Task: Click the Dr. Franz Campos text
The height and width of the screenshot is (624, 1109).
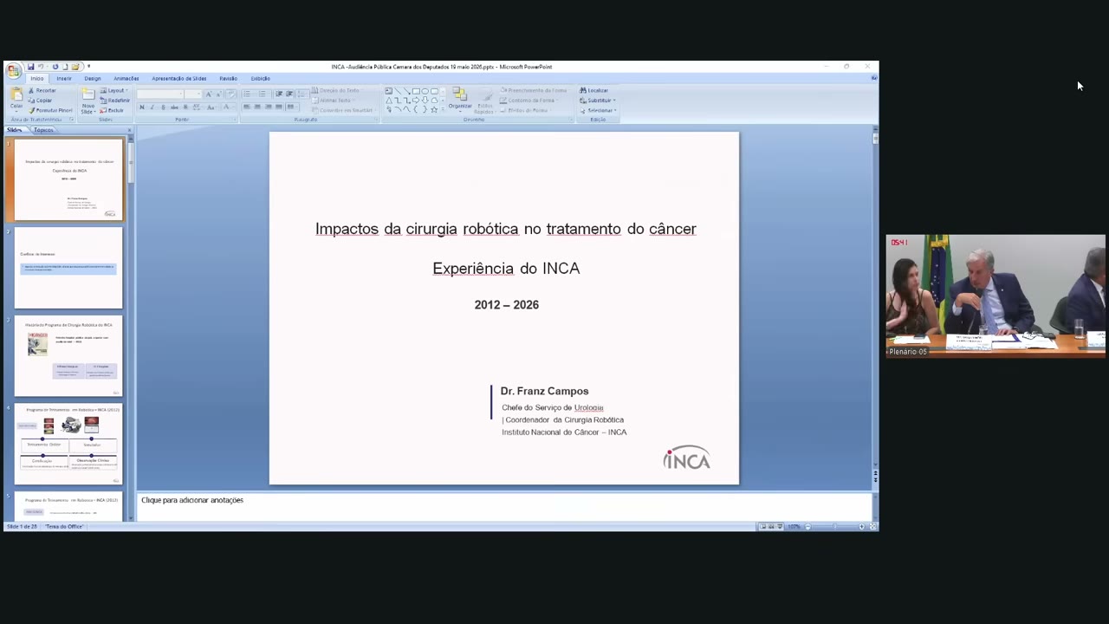Action: click(544, 391)
